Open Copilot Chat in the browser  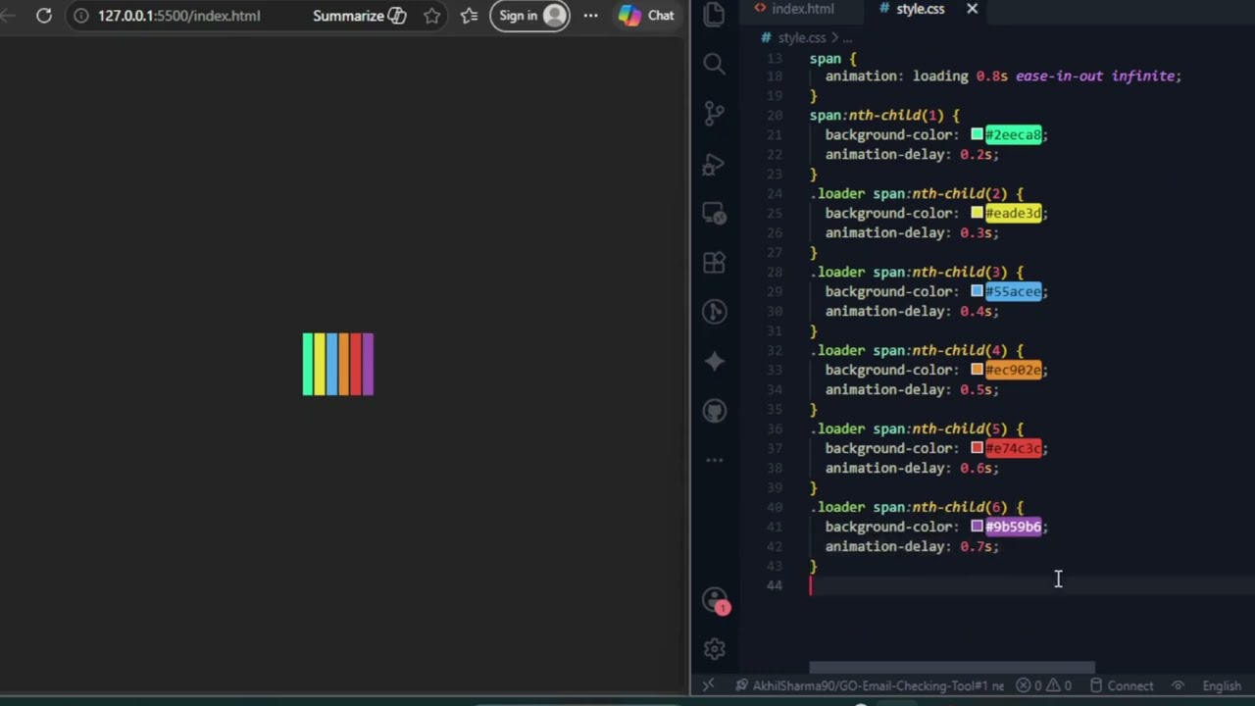(646, 16)
